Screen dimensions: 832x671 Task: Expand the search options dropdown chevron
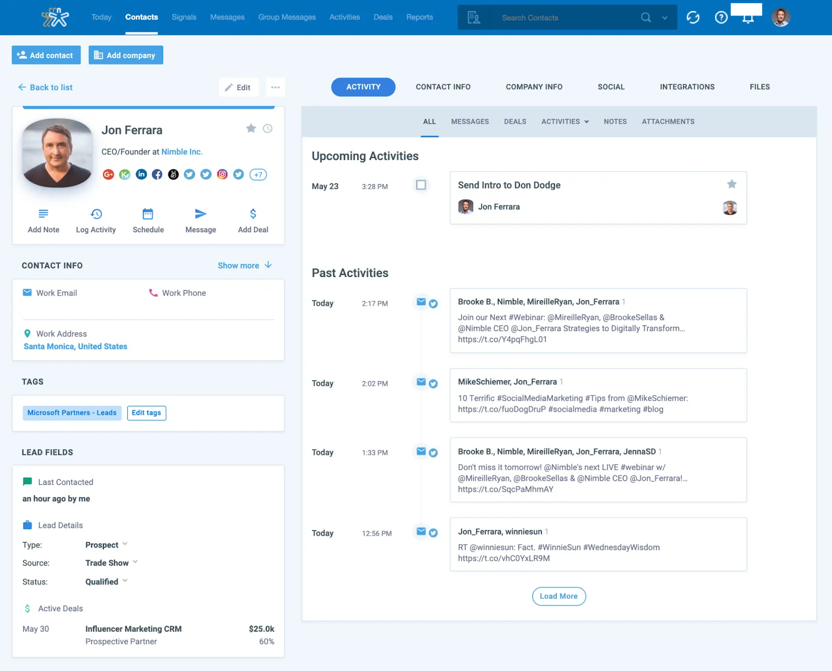[665, 18]
